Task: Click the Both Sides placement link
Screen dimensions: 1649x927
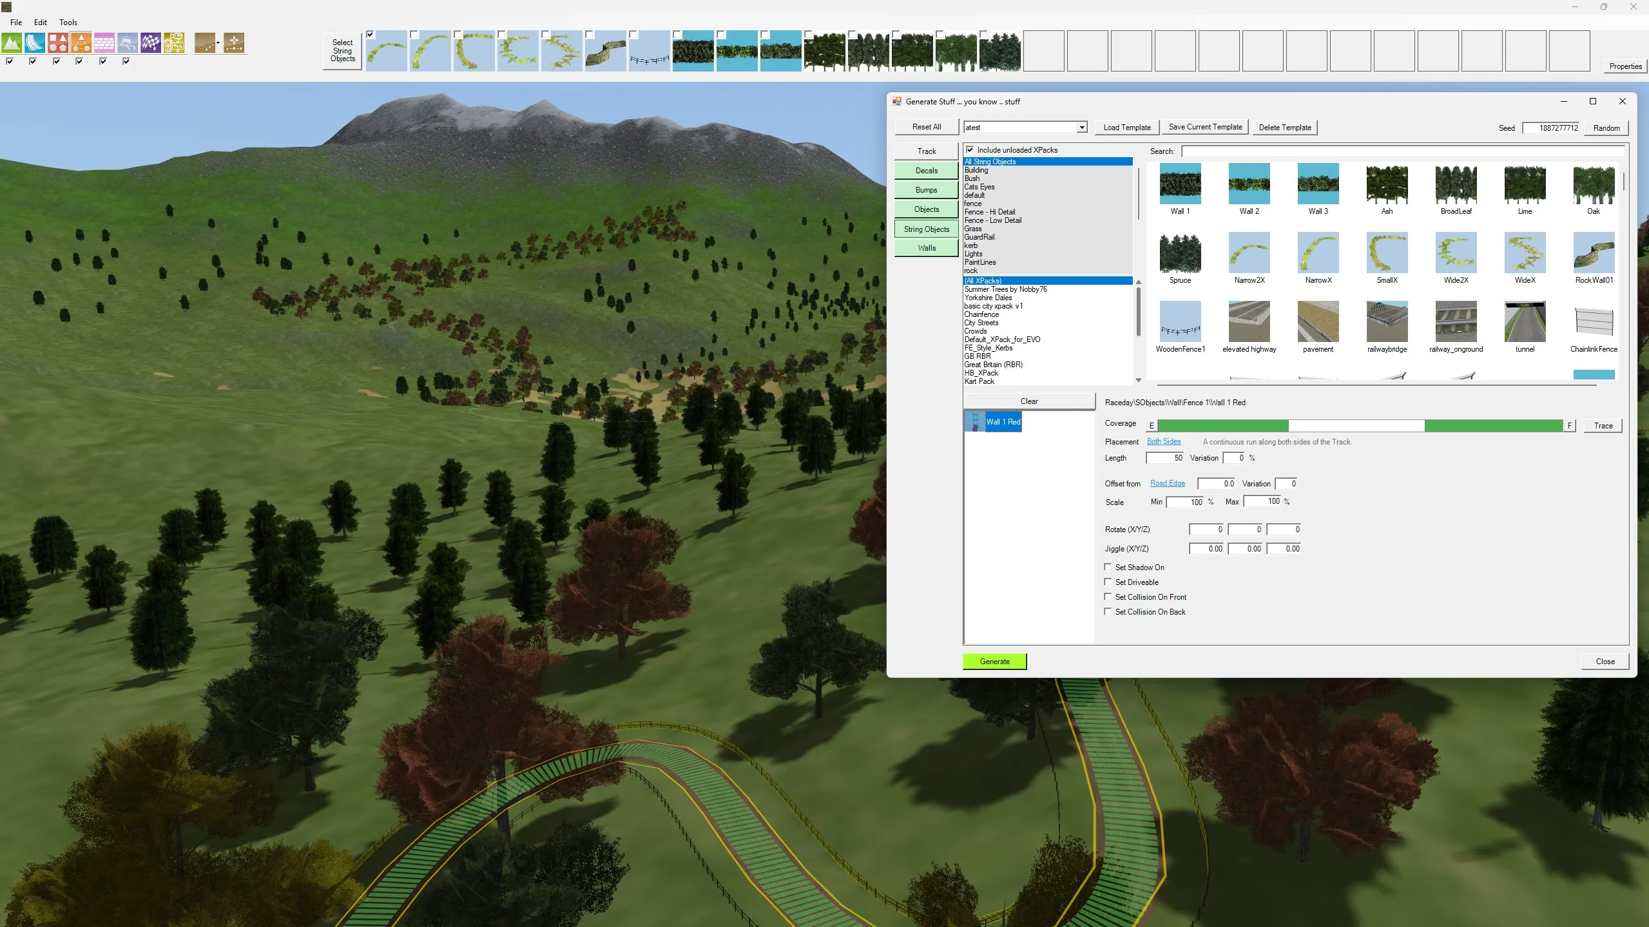Action: 1163,441
